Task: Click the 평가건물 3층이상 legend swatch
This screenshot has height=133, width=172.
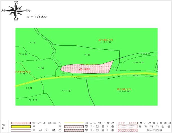Action: 128,123
